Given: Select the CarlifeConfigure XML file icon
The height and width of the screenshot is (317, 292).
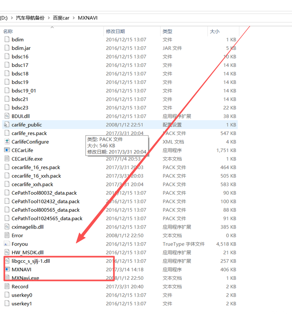Looking at the screenshot, I should pyautogui.click(x=7, y=142).
